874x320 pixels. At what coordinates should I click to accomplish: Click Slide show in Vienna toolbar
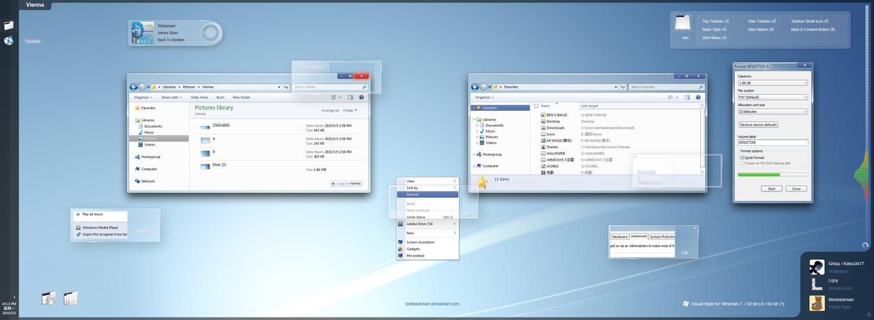point(199,97)
